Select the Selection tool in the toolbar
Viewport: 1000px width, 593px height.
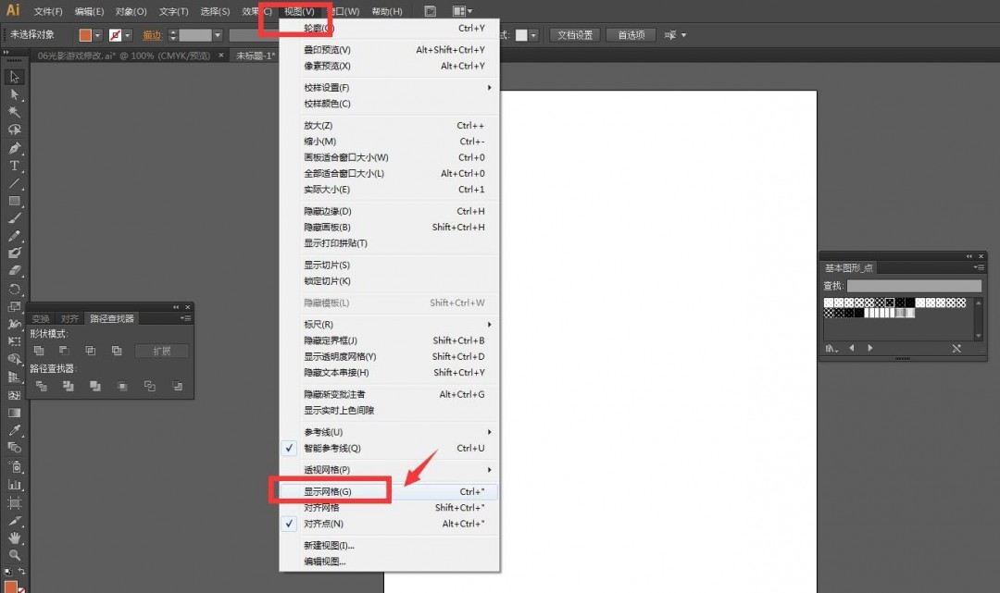14,79
